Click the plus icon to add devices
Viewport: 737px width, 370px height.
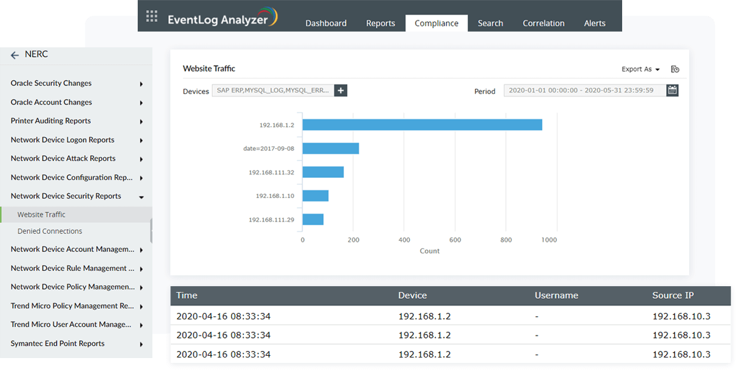[x=341, y=91]
